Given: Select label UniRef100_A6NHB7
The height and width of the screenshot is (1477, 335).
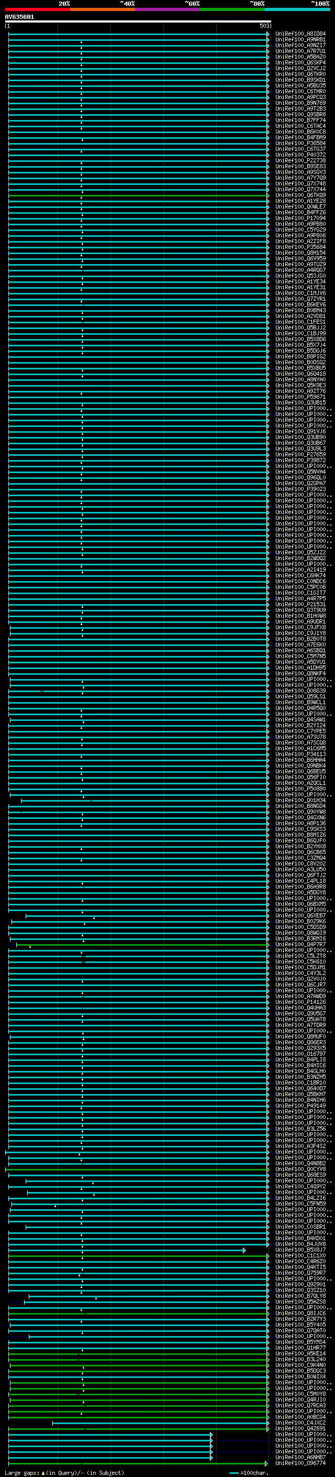Looking at the screenshot, I should [x=300, y=1457].
